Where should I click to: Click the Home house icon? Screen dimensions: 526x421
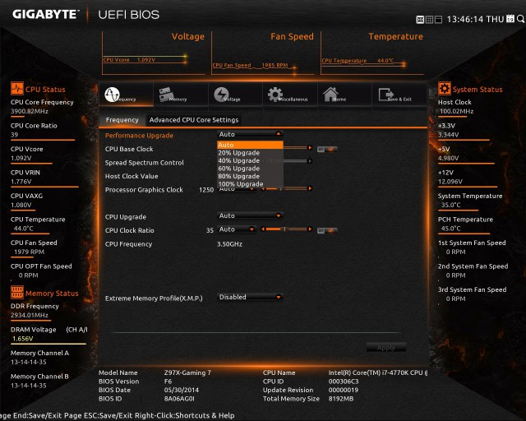click(330, 94)
